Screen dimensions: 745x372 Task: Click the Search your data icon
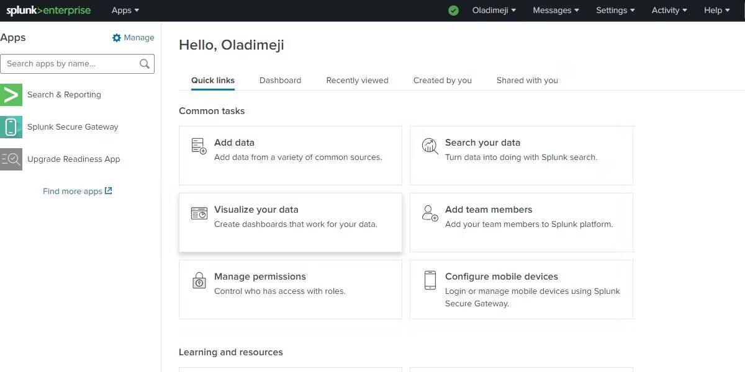[430, 146]
